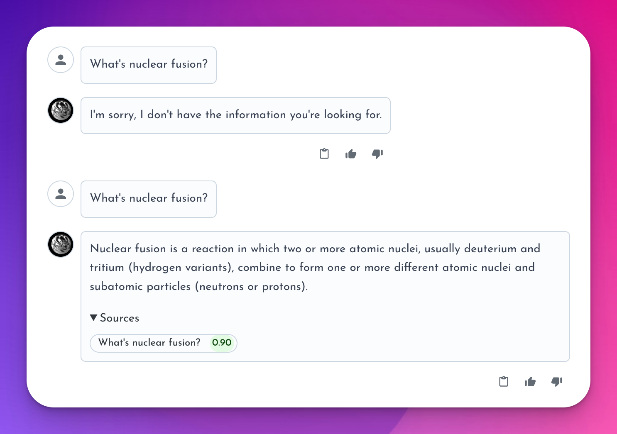Click the first user avatar icon
Viewport: 617px width, 434px height.
click(61, 60)
